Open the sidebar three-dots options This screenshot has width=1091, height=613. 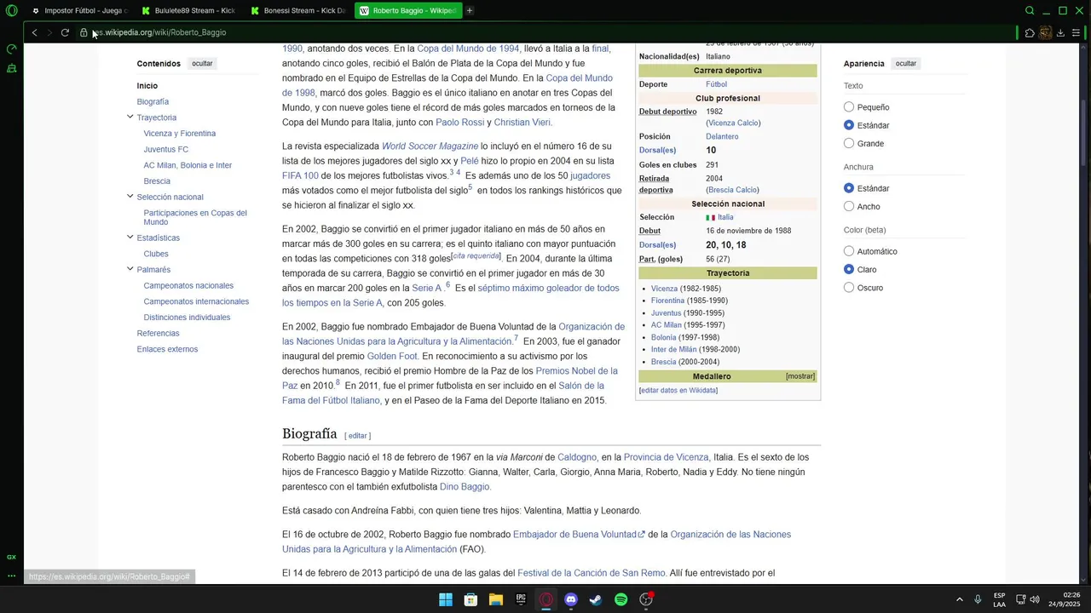pyautogui.click(x=11, y=576)
